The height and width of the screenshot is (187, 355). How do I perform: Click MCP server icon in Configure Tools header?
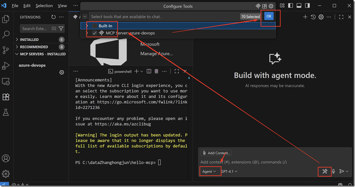(258, 6)
